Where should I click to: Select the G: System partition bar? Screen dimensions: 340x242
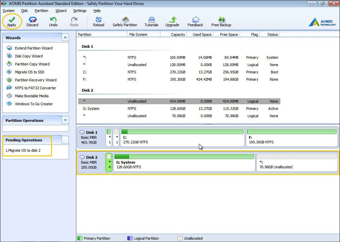(x=184, y=162)
